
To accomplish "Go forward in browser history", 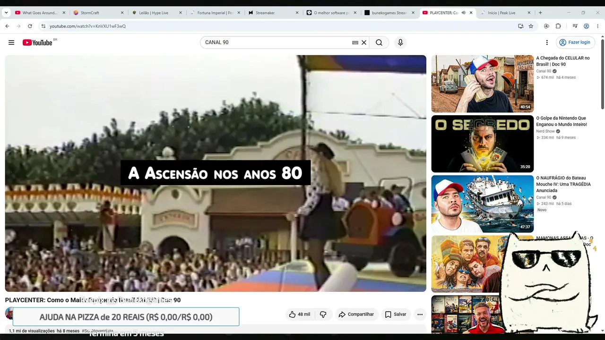I will [x=18, y=26].
